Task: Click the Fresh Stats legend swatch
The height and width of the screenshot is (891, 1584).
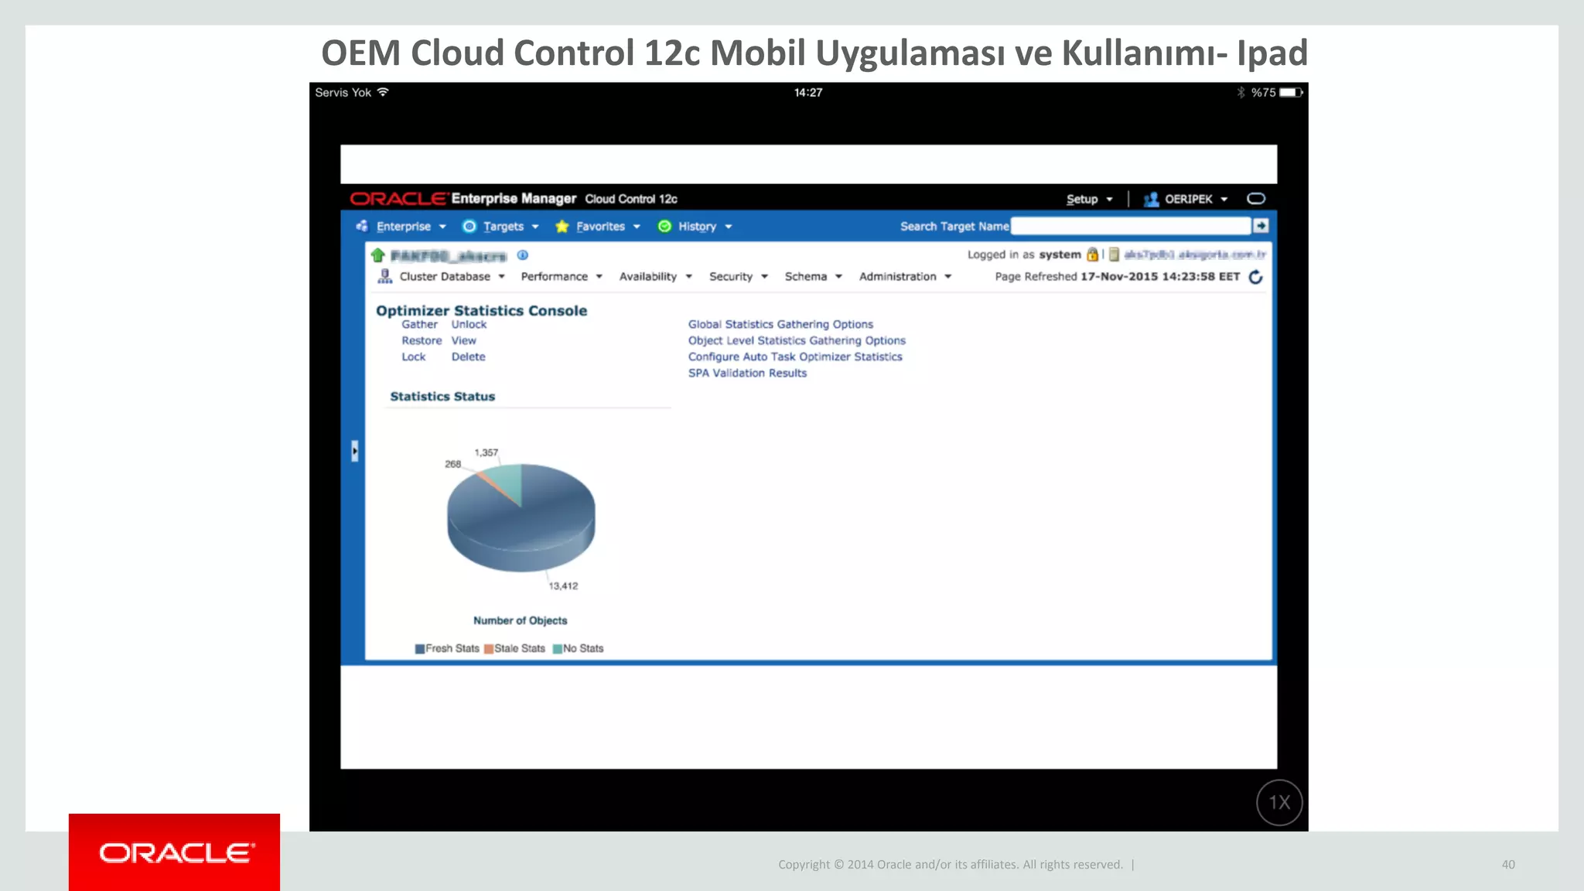Action: coord(419,649)
